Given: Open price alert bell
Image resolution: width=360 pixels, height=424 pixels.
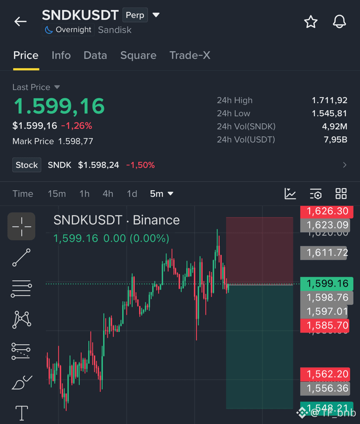Looking at the screenshot, I should coord(339,22).
